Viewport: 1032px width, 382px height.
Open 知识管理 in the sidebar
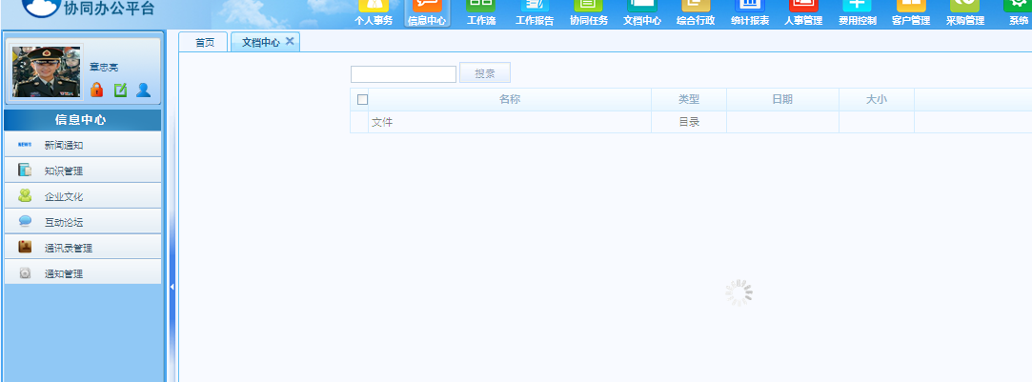82,171
